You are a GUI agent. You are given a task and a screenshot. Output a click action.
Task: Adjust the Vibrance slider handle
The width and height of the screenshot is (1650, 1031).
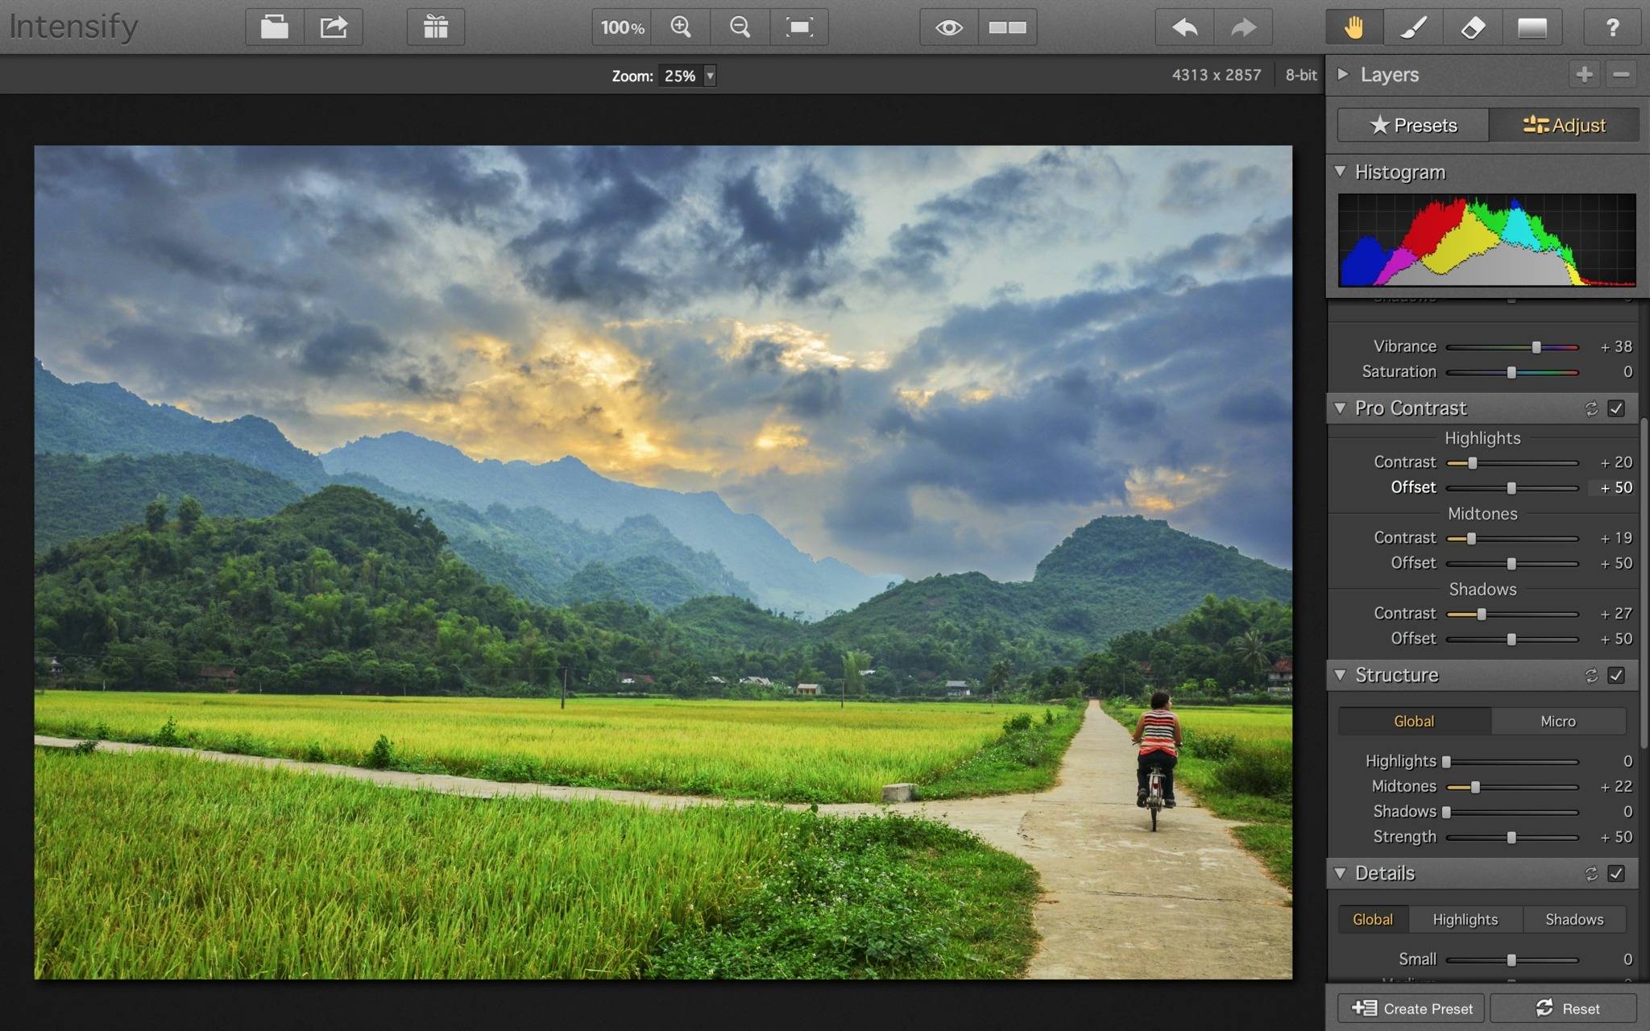pyautogui.click(x=1536, y=347)
